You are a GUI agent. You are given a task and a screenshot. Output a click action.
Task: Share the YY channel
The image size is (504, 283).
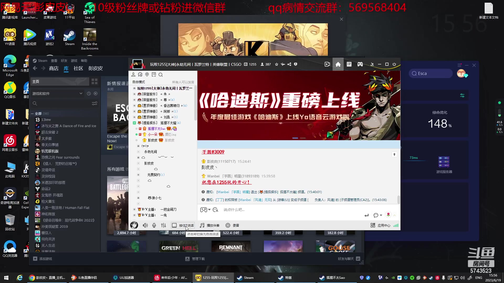(x=289, y=64)
